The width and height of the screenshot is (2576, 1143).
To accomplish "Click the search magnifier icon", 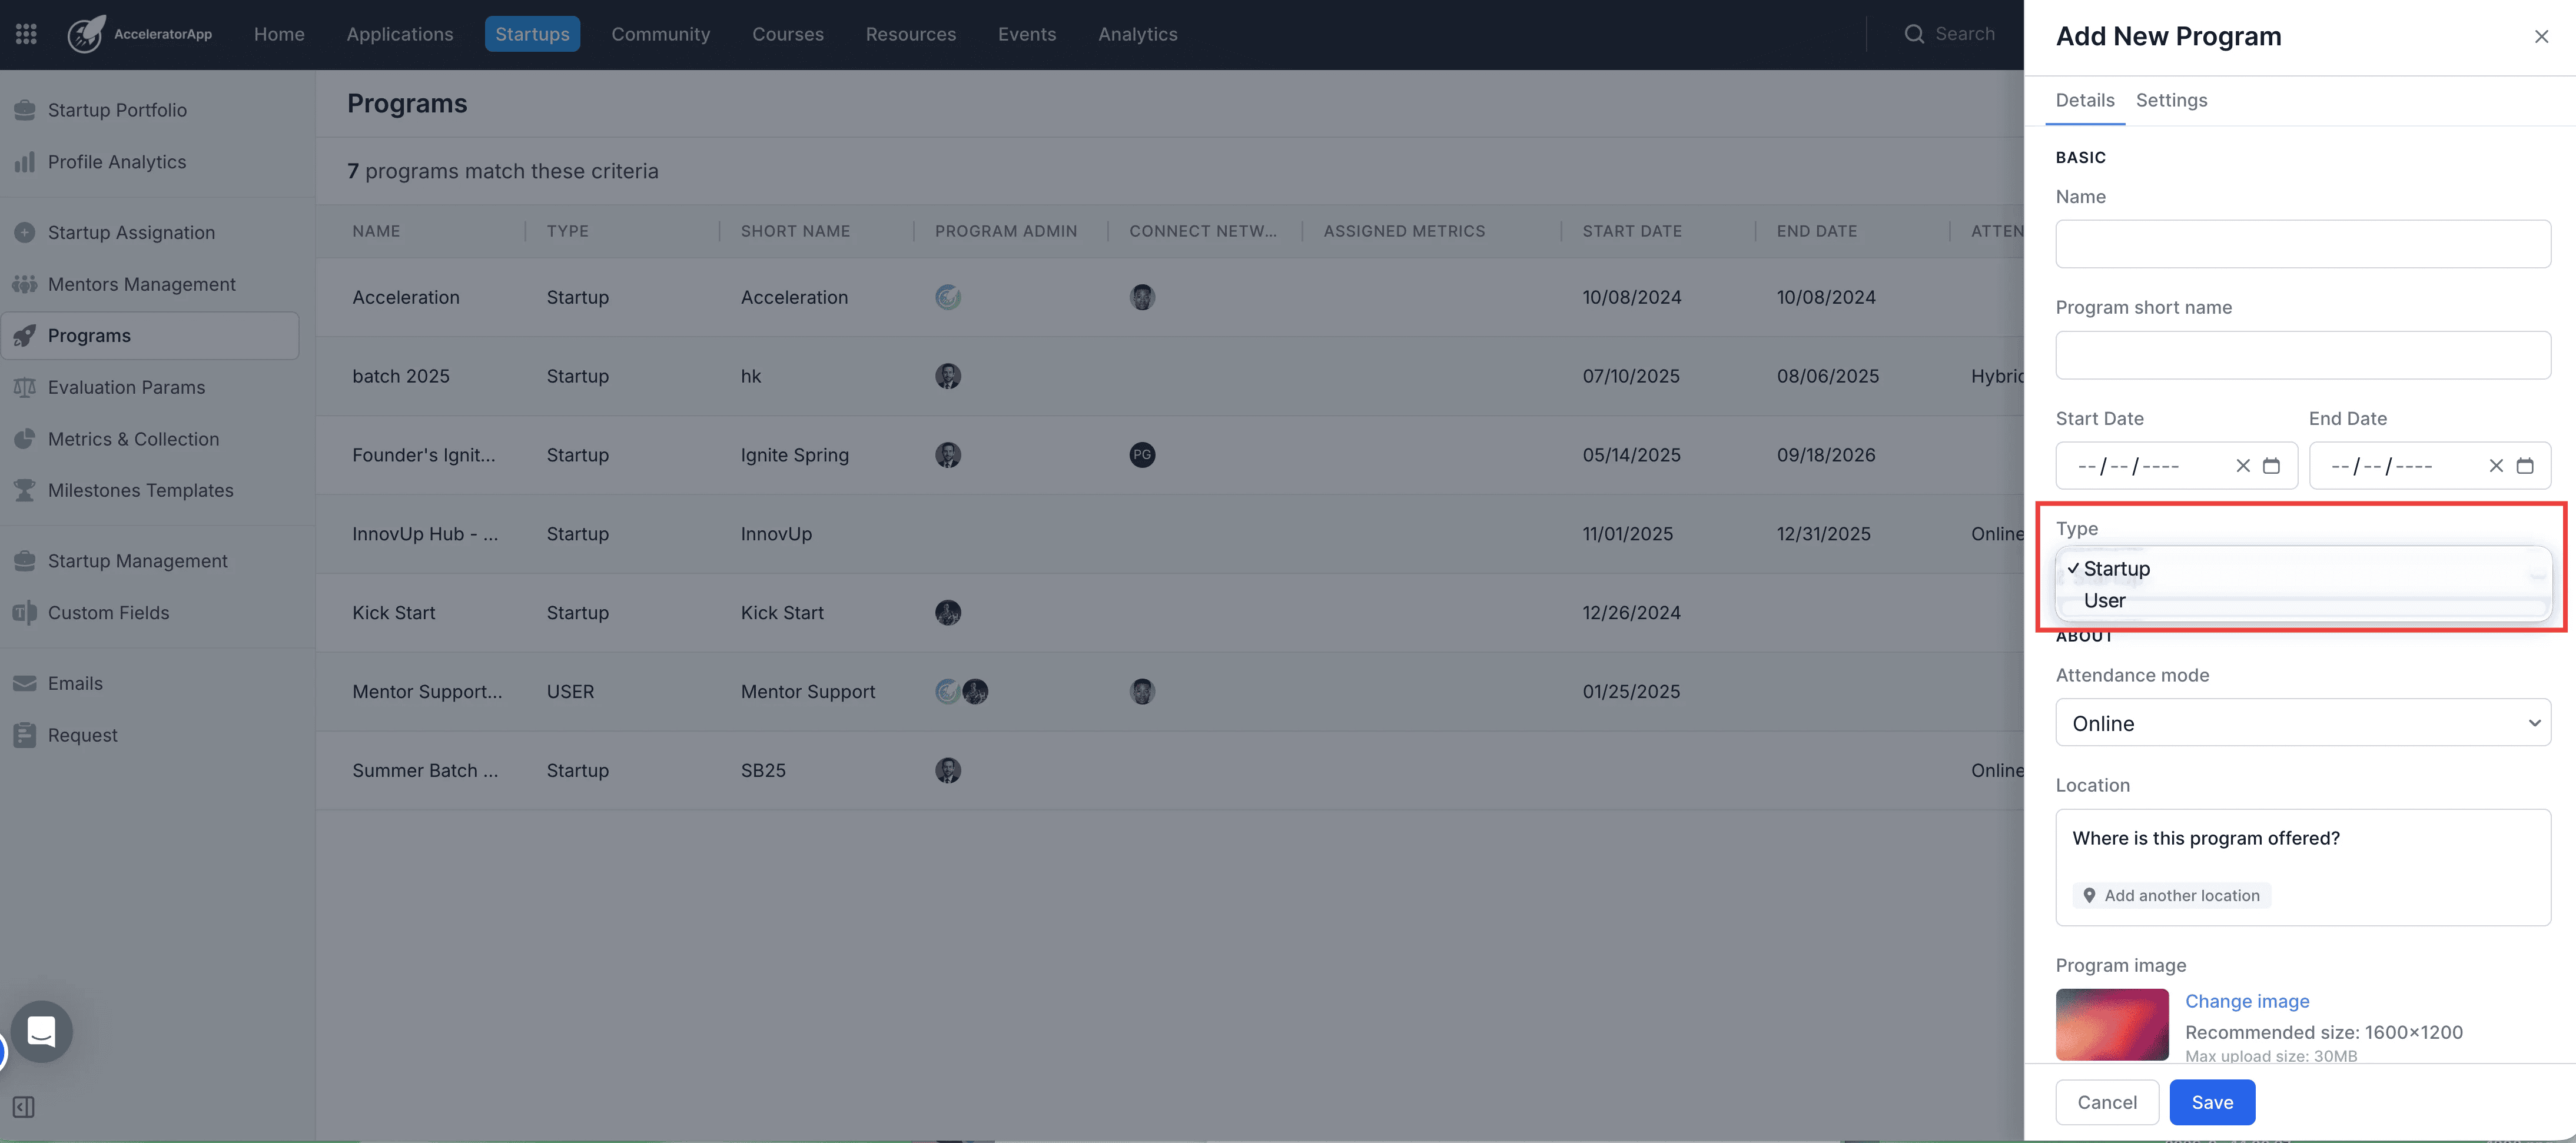I will [1914, 34].
